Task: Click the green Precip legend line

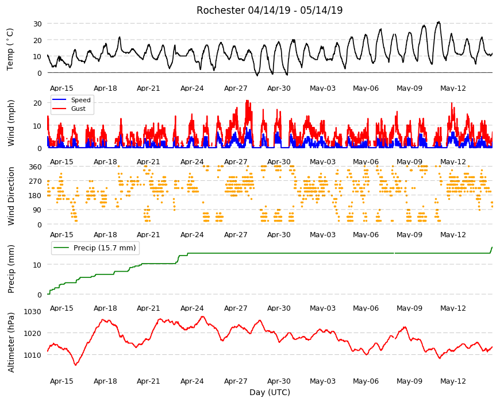Action: click(61, 248)
